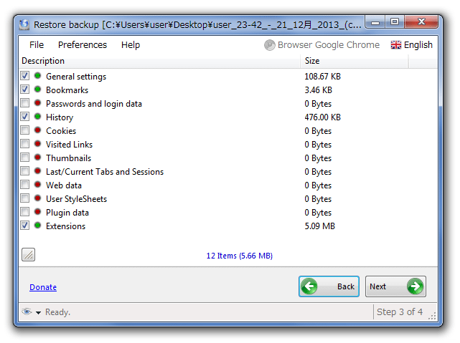Open the Help menu
The image size is (460, 343).
131,45
